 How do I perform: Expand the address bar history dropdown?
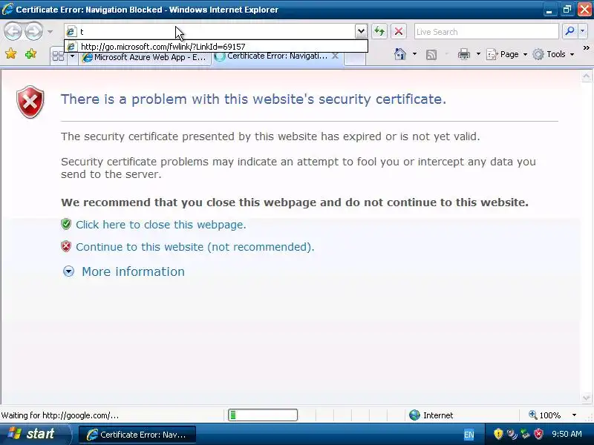tap(361, 31)
